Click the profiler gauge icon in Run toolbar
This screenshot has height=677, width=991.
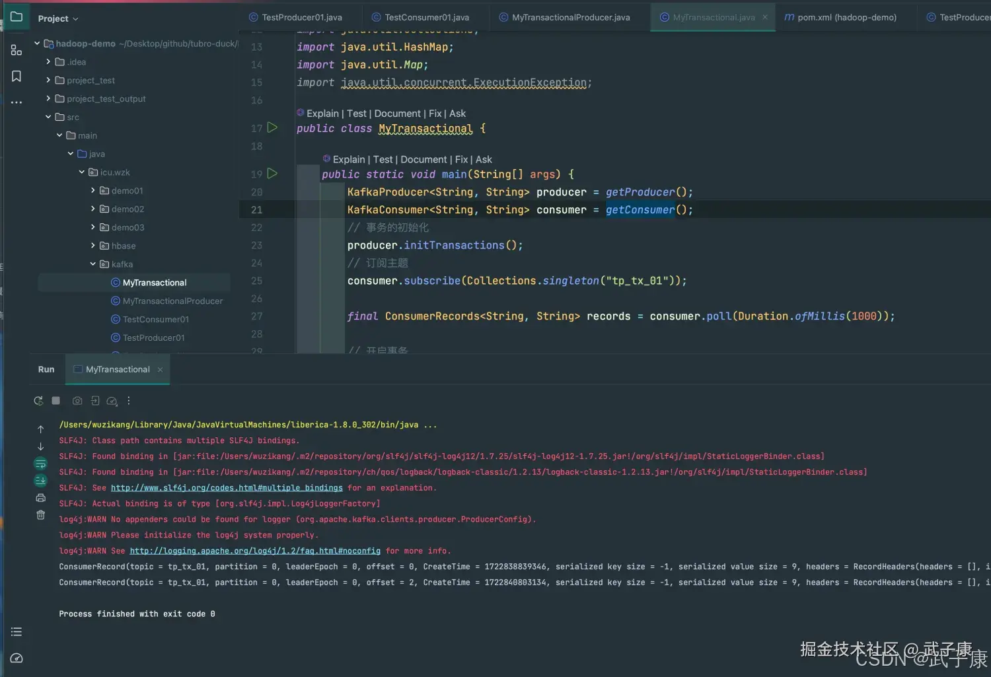[112, 401]
